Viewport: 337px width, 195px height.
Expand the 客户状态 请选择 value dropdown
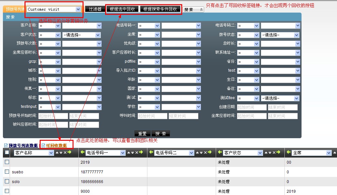coord(98,35)
